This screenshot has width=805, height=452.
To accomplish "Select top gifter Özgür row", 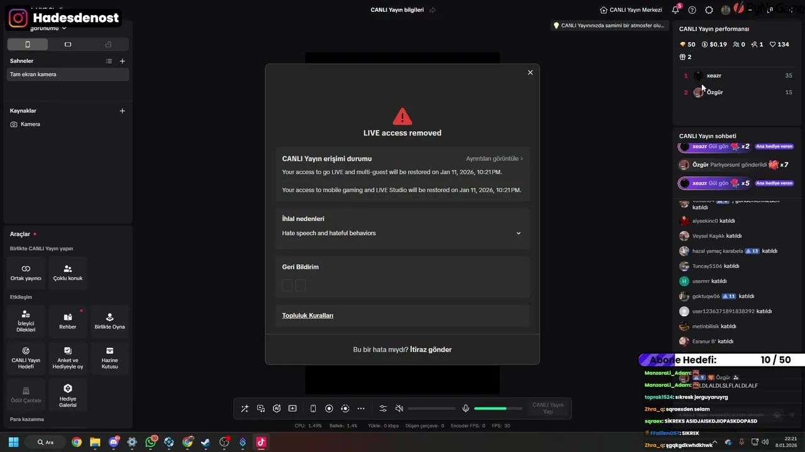I will 738,92.
